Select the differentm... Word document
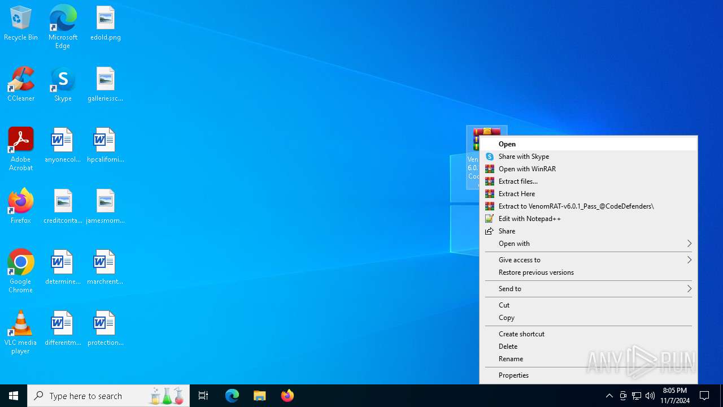The image size is (723, 407). click(63, 329)
